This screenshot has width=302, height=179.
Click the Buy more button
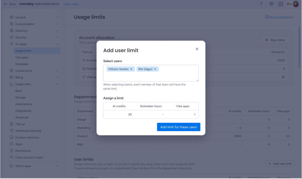275,40
